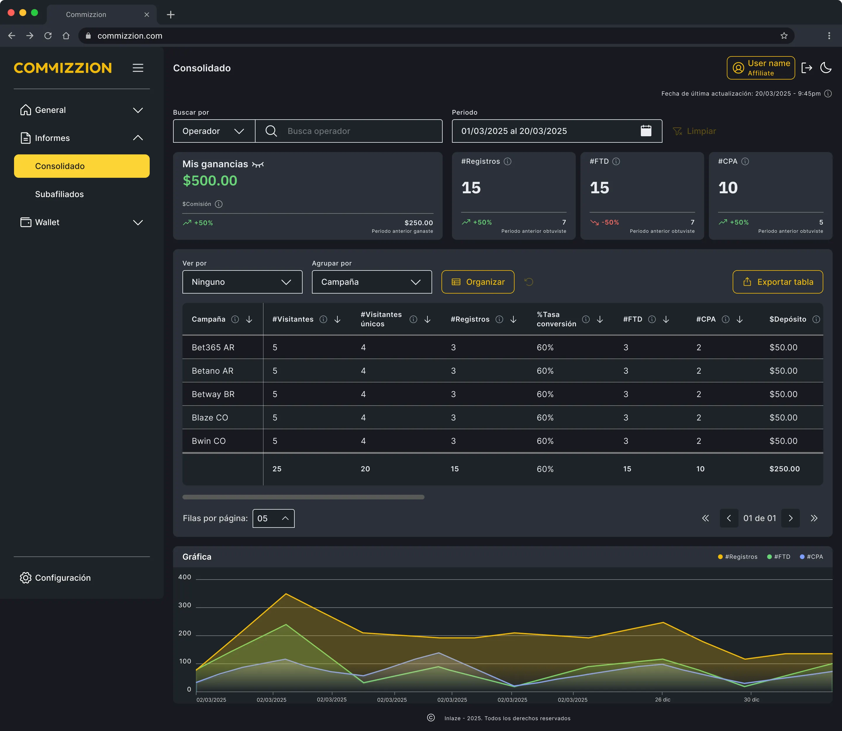Collapse sidebar using hamburger menu icon
The height and width of the screenshot is (731, 842).
pyautogui.click(x=138, y=68)
